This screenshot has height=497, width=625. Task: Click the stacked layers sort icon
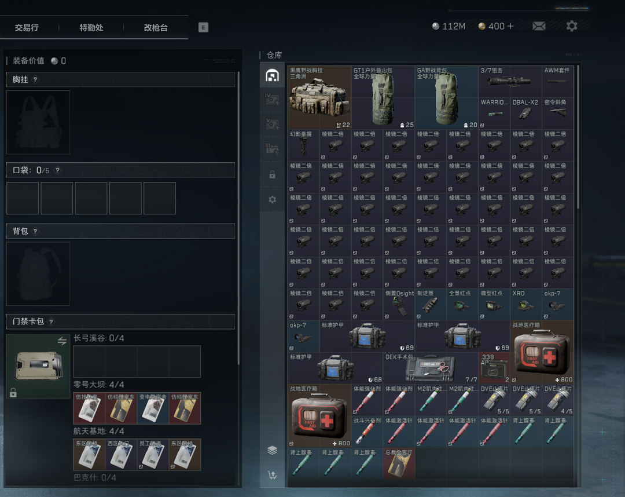[272, 450]
